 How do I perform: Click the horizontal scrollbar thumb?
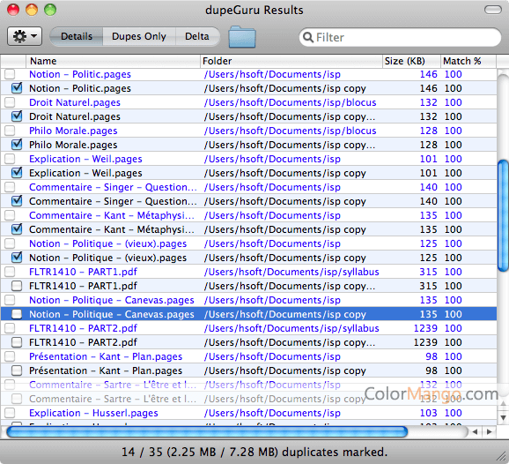pos(207,432)
